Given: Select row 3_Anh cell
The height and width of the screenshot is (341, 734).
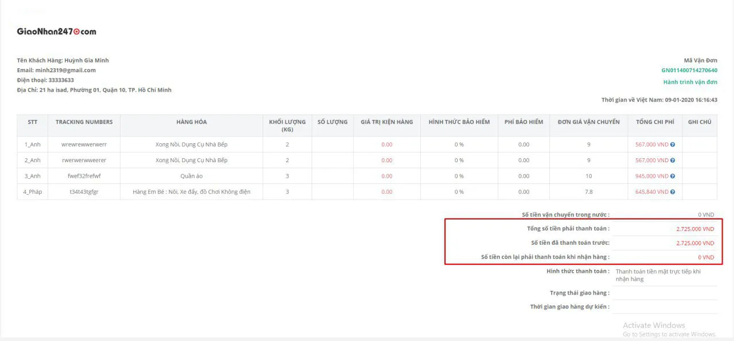Looking at the screenshot, I should (33, 176).
